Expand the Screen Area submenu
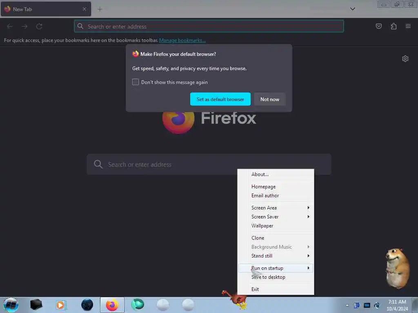Viewport: 418px width, 313px height. pyautogui.click(x=276, y=207)
